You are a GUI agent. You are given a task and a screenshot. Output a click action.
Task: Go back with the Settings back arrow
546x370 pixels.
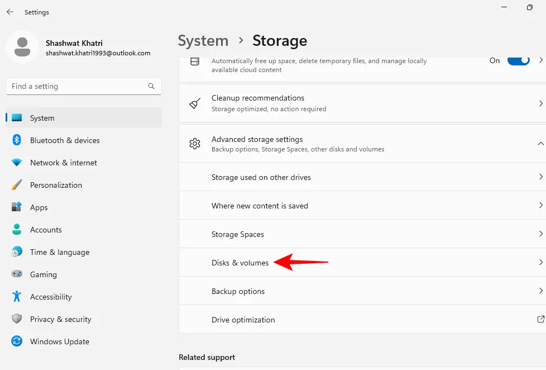[9, 12]
